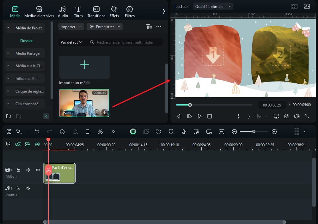Open the Qualité optimale dropdown
Viewport: 318px width, 224px height.
pos(213,7)
